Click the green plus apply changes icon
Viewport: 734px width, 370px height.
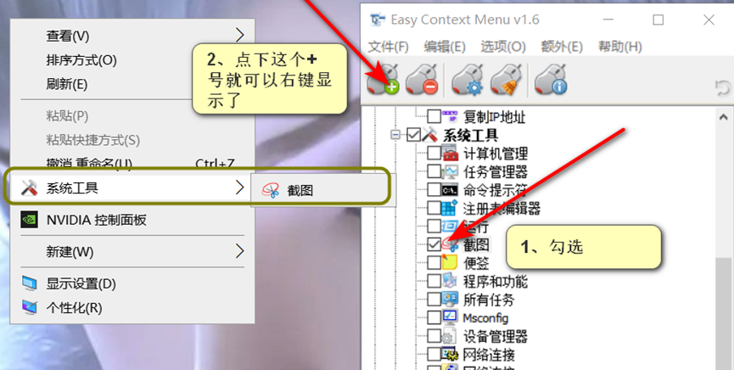click(x=383, y=81)
